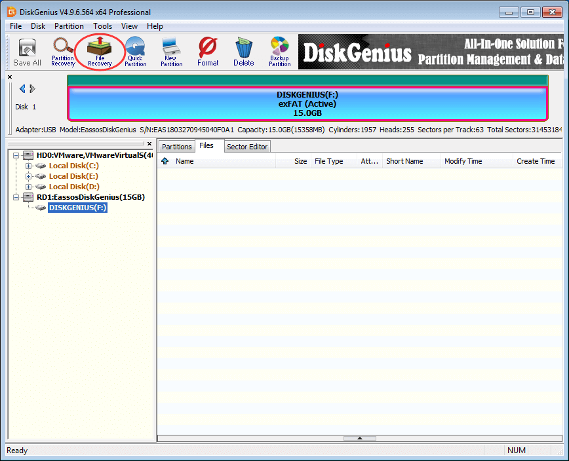Viewport: 569px width, 461px height.
Task: Click the Local Disk(D:) drive icon
Action: (x=40, y=187)
